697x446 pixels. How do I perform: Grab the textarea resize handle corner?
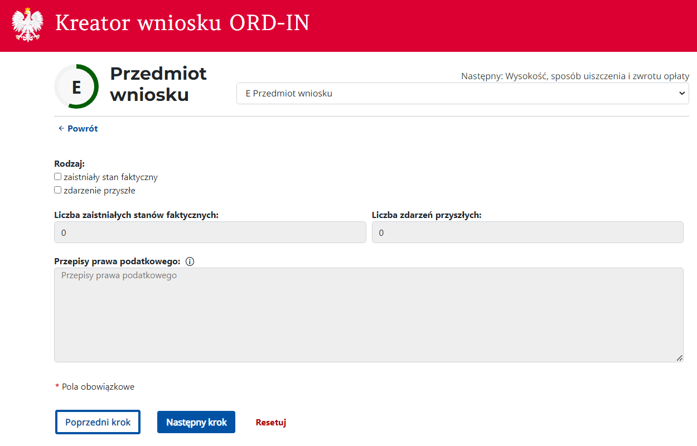[x=679, y=358]
